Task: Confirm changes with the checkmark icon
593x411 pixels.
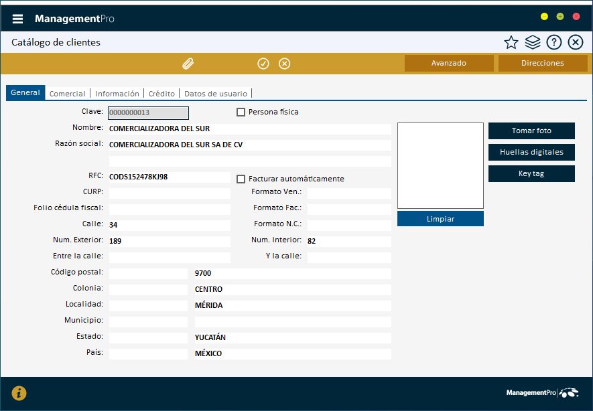Action: pyautogui.click(x=263, y=64)
